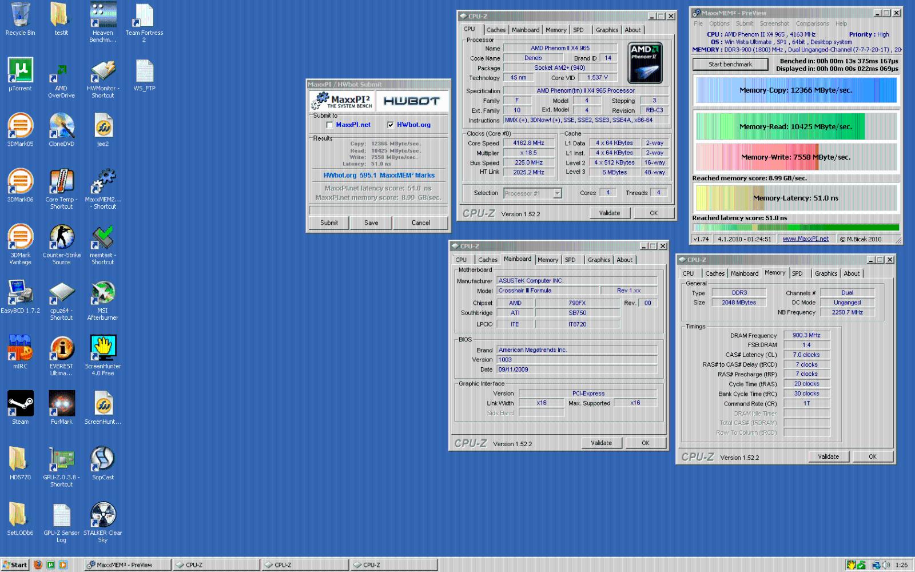915x572 pixels.
Task: Open the cpuz64 shortcut icon
Action: pos(61,293)
